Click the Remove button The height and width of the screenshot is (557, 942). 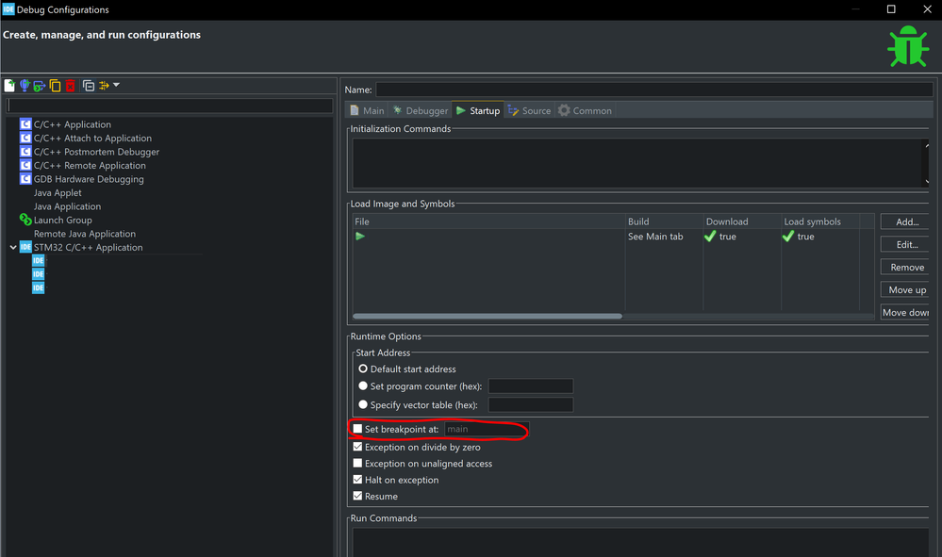[904, 267]
